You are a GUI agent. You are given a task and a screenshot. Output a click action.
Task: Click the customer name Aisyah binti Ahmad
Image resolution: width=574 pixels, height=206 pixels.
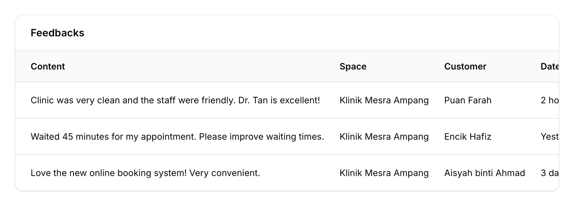(484, 173)
